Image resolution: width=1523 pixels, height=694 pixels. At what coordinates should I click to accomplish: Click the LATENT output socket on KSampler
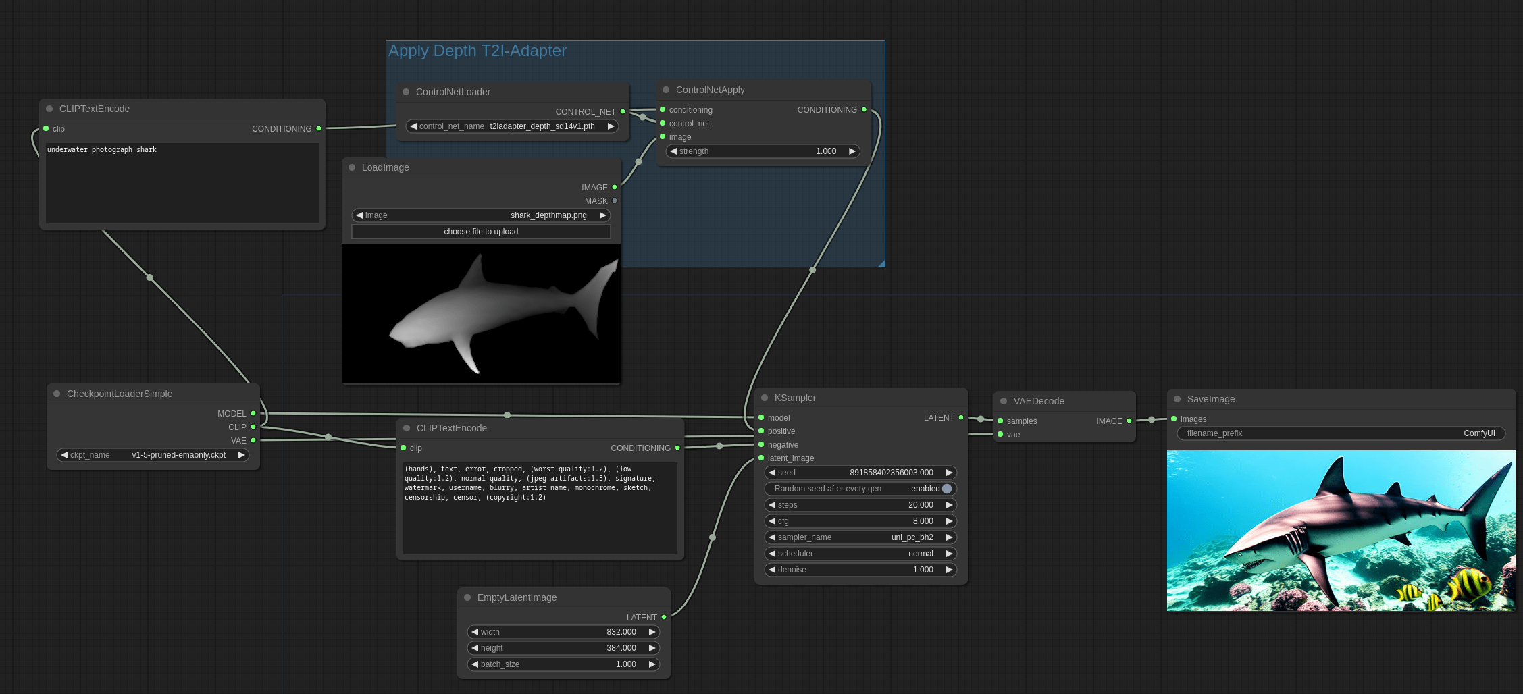962,417
